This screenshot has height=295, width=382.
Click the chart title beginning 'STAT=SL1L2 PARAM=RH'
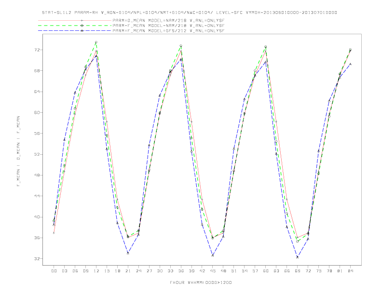190,13
